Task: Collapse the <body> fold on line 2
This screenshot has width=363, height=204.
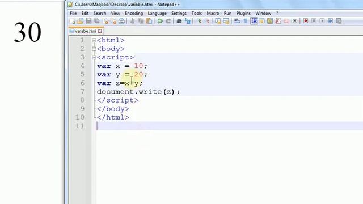Action: (94, 49)
